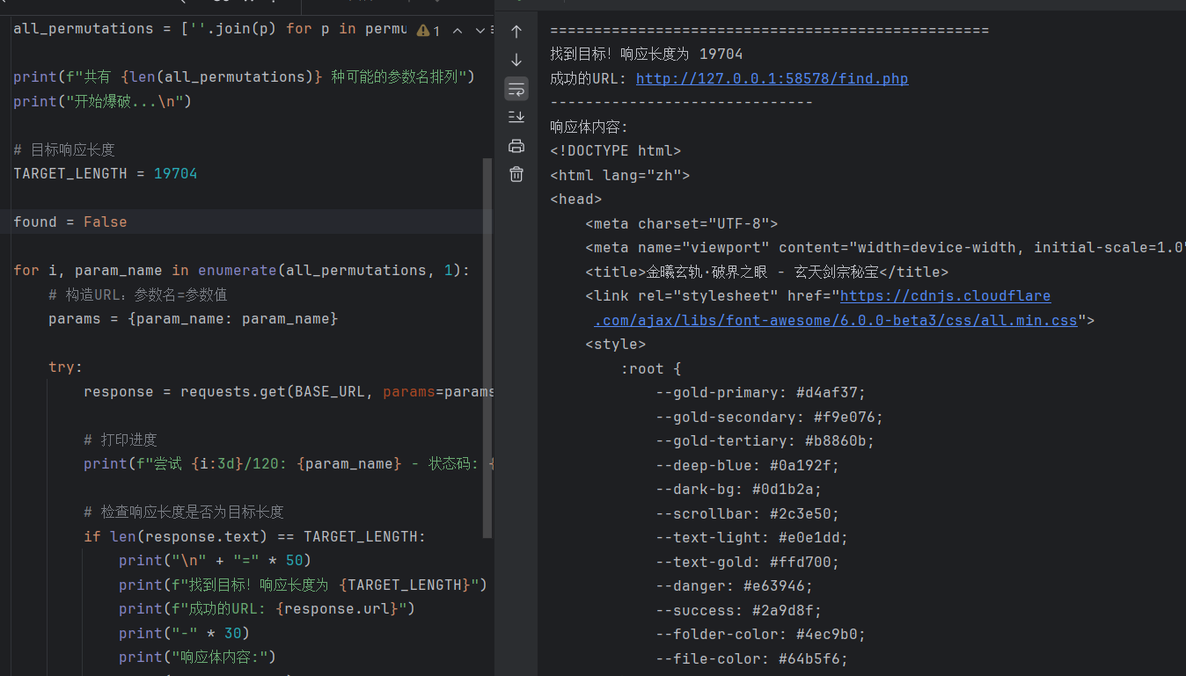Screen dimensions: 1186x676
Task: Click the down the stack trace arrow
Action: coord(516,60)
